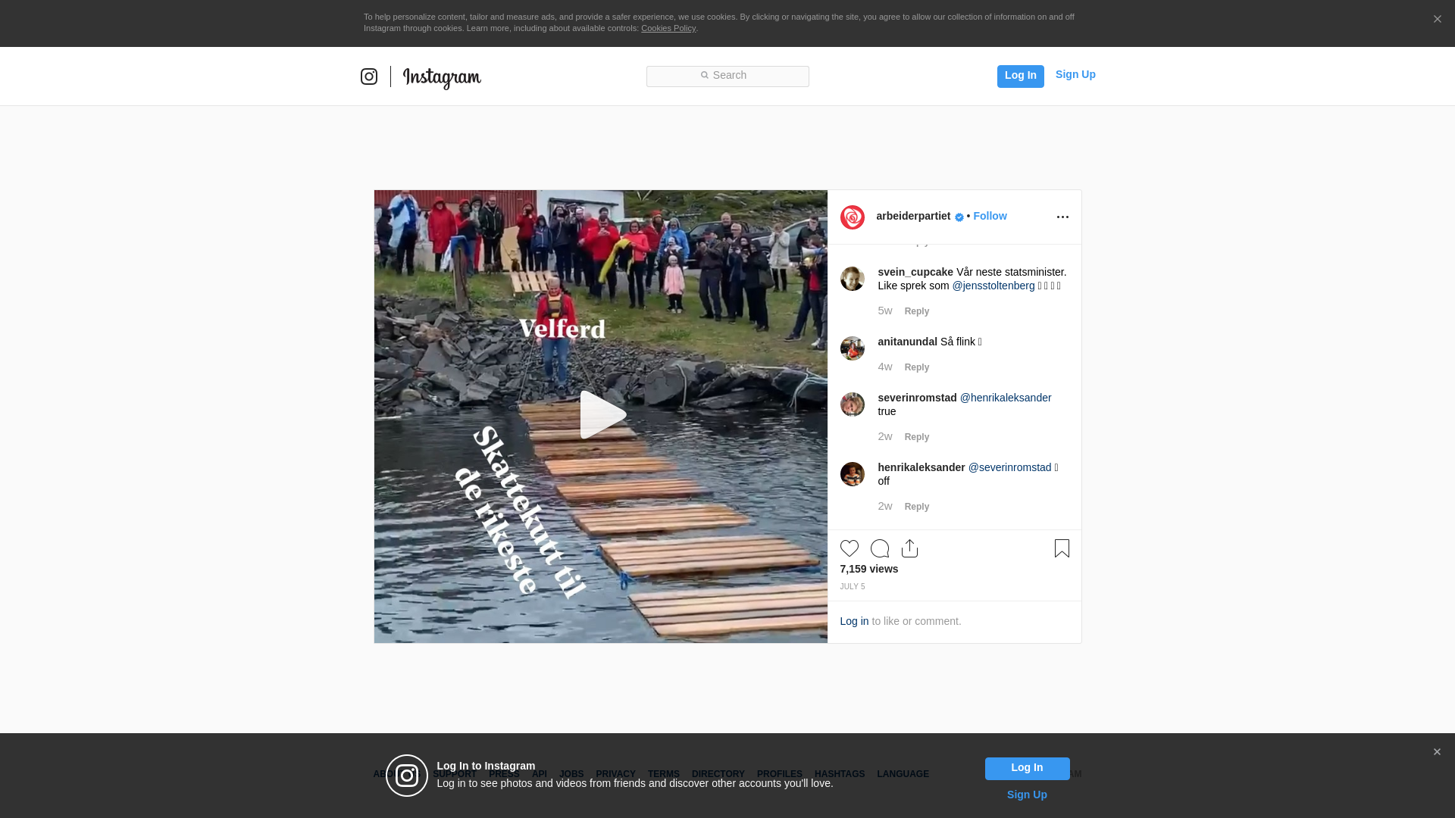Like the post with the heart icon
The image size is (1455, 818).
(x=850, y=548)
